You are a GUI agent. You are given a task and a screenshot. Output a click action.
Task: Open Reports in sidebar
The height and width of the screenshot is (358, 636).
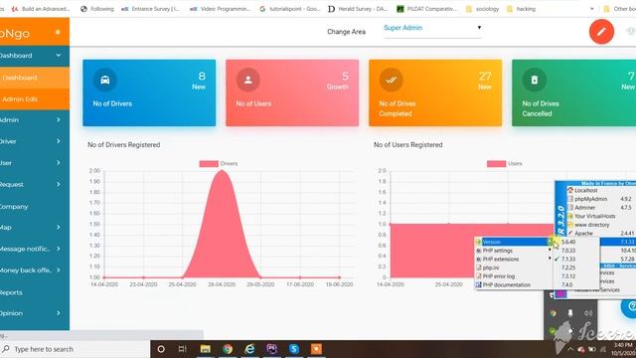click(x=35, y=292)
